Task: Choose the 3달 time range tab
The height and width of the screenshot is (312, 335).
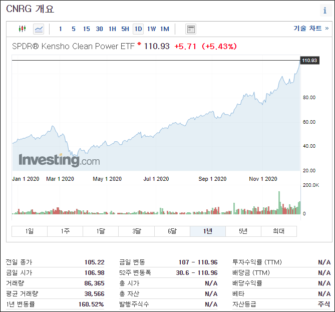Action: pos(137,231)
